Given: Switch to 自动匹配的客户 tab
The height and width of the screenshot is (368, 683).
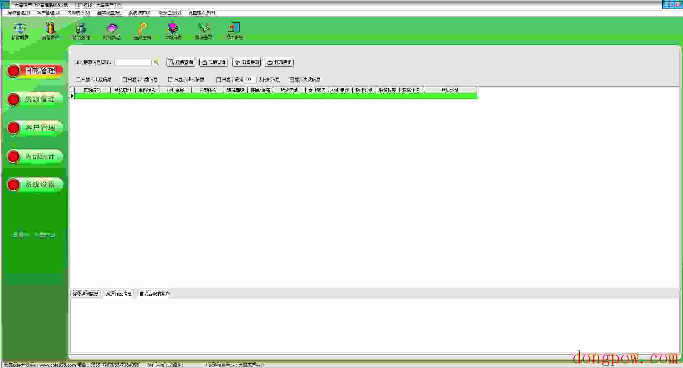Looking at the screenshot, I should (x=154, y=294).
